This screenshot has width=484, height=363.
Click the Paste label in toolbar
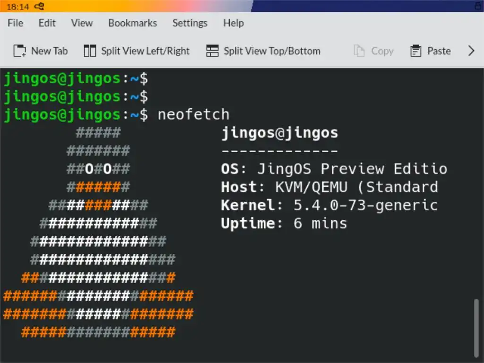439,51
